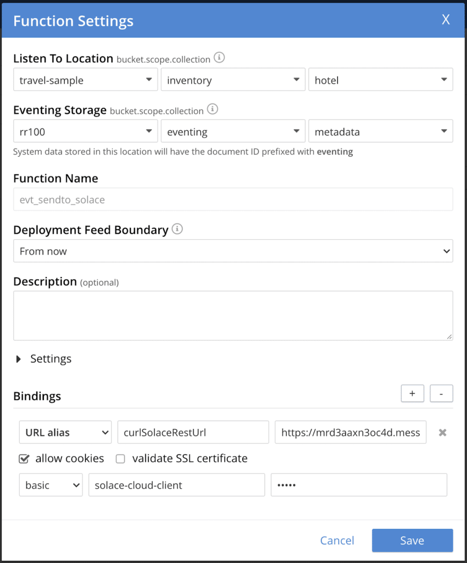
Task: Add a new binding with the plus icon
Action: pos(412,393)
